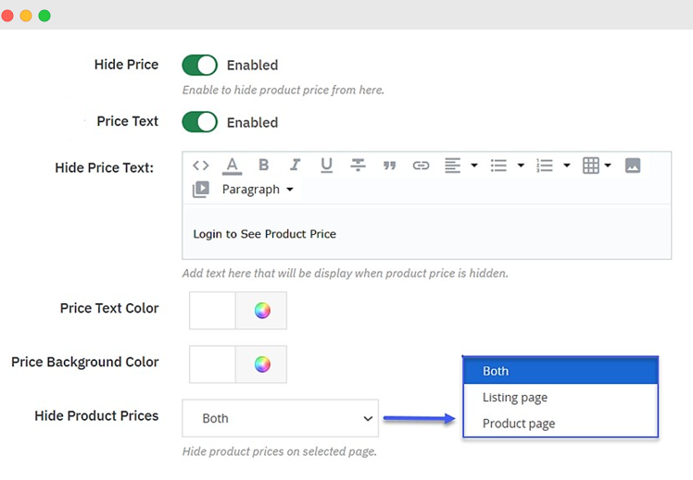Viewport: 693px width, 480px height.
Task: Toggle bold formatting in editor
Action: 263,166
